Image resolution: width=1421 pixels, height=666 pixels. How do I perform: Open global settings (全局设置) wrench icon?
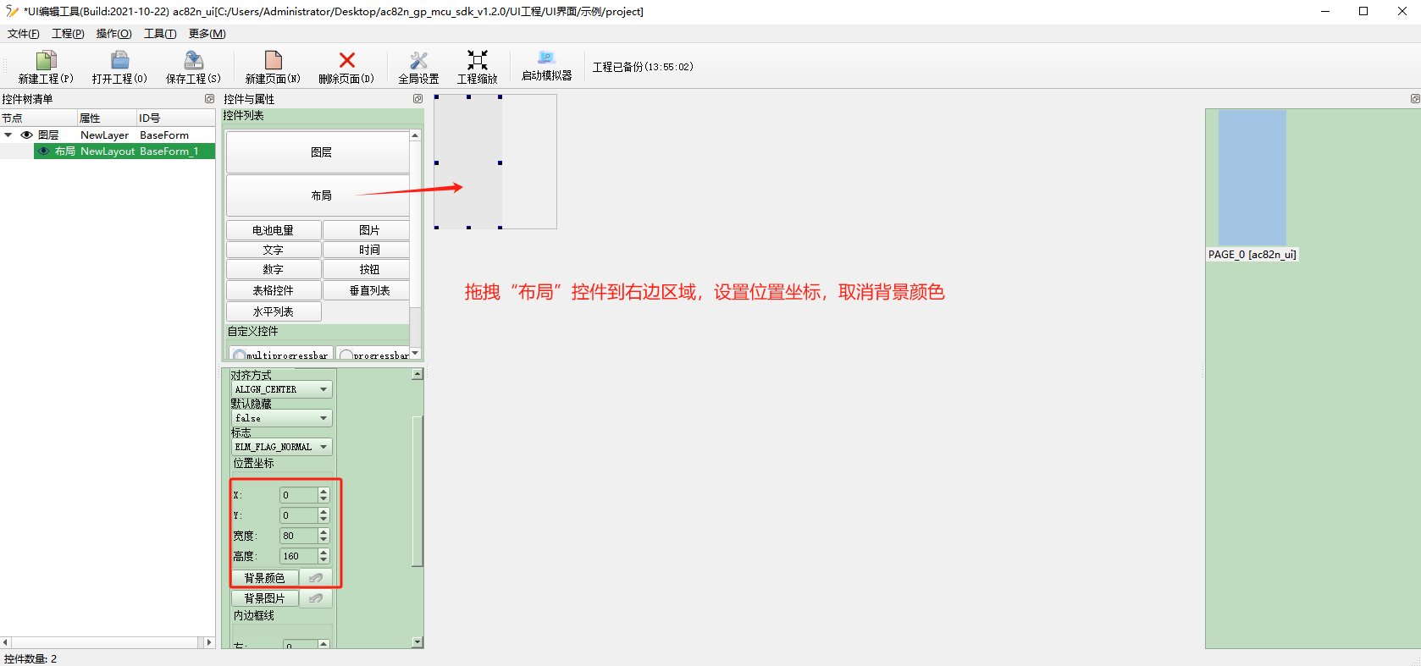click(418, 61)
